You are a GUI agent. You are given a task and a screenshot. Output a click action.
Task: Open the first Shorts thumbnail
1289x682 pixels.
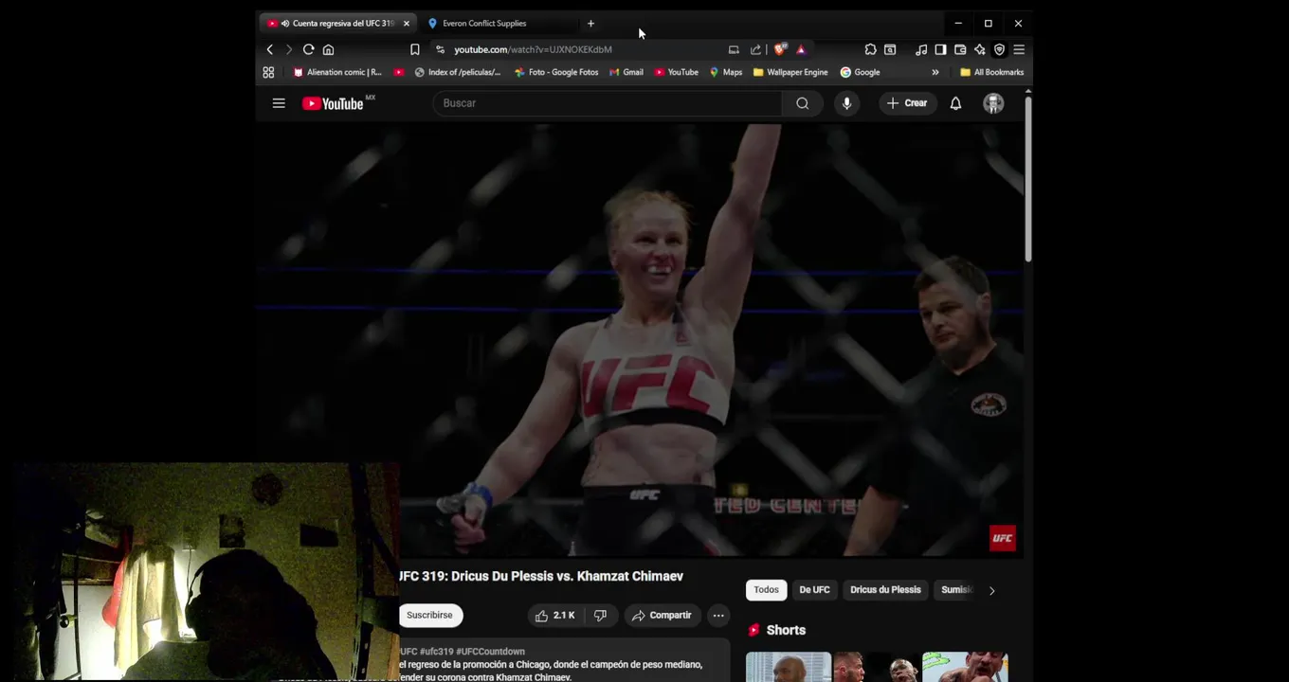(789, 667)
